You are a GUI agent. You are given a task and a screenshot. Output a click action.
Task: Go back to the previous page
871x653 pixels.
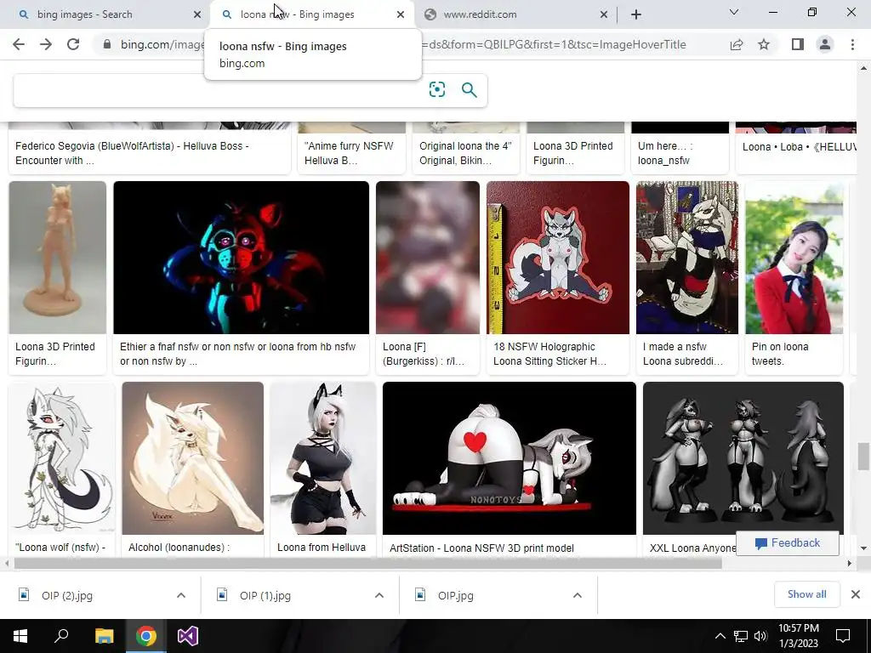(x=19, y=44)
